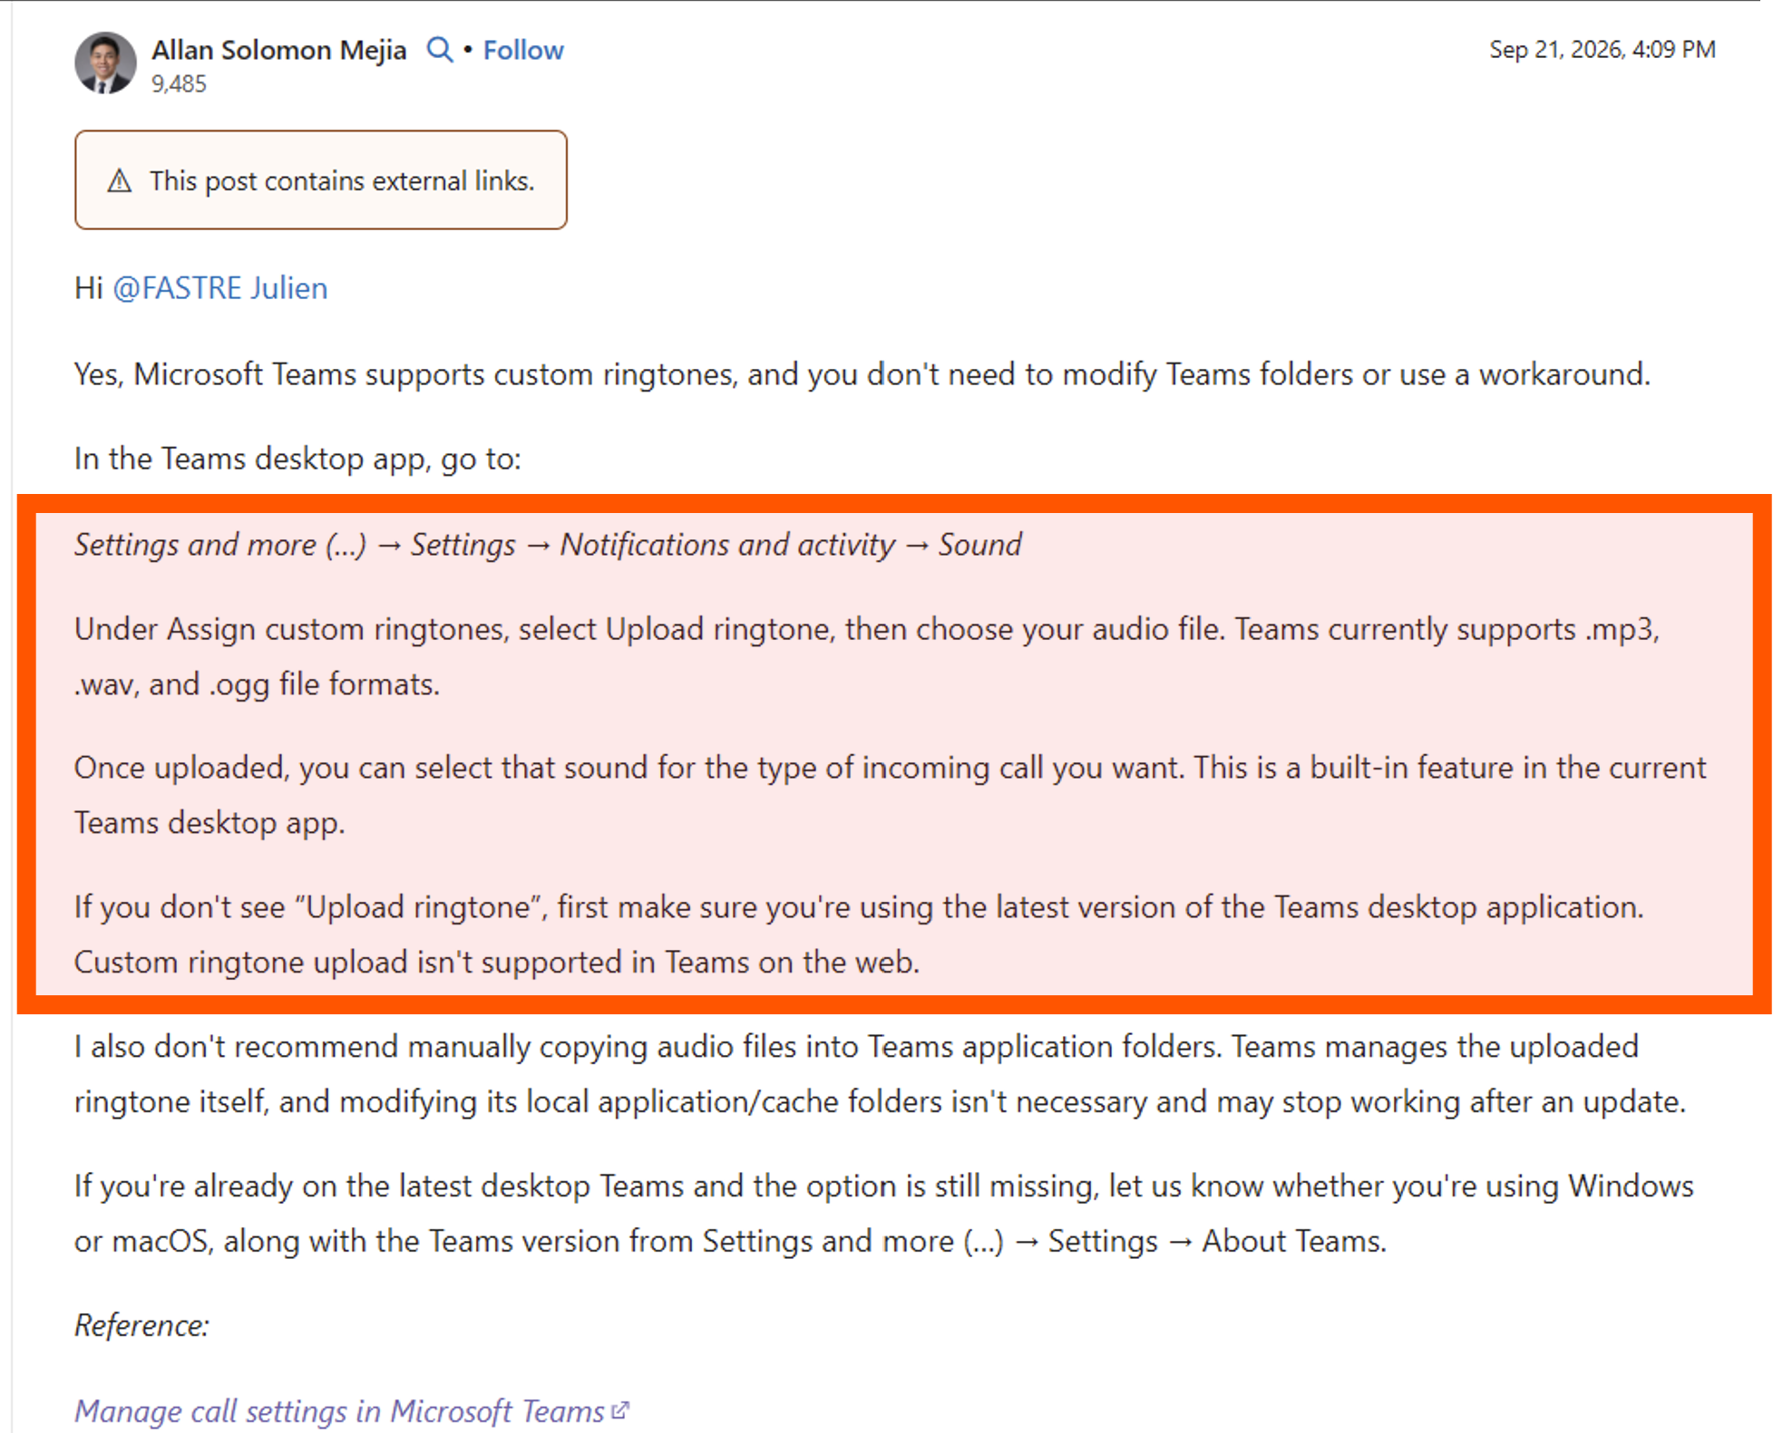Open Manage call settings in Microsoft Teams
1773x1433 pixels.
coord(339,1411)
